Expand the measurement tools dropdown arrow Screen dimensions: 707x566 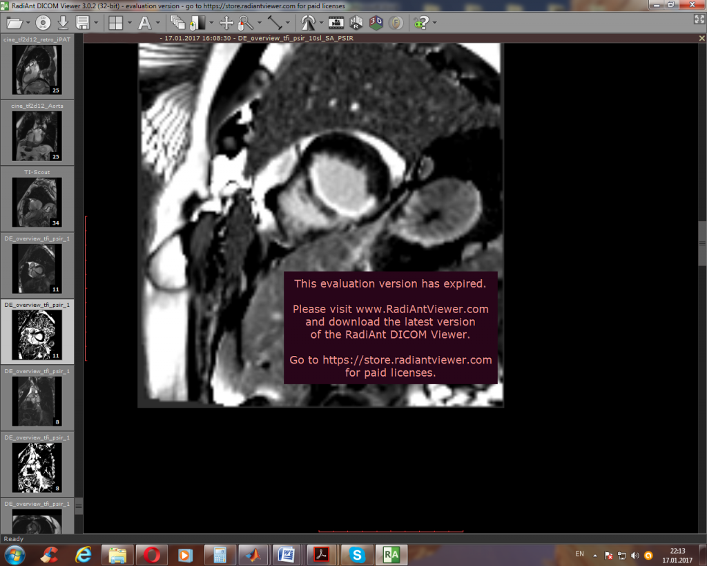[288, 23]
